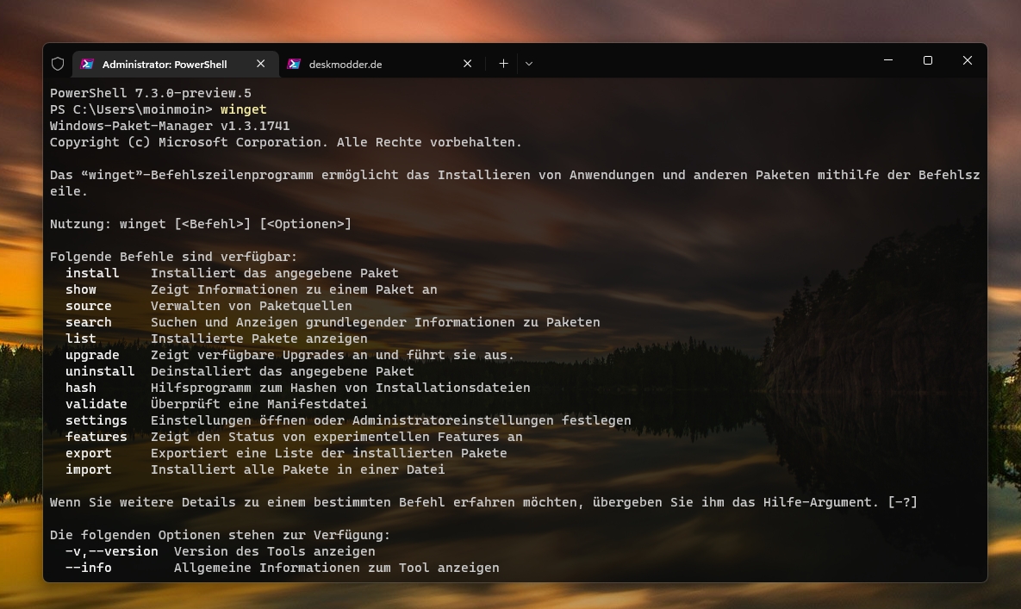The image size is (1021, 609).
Task: Click the 'settings' command entry
Action: tap(96, 420)
